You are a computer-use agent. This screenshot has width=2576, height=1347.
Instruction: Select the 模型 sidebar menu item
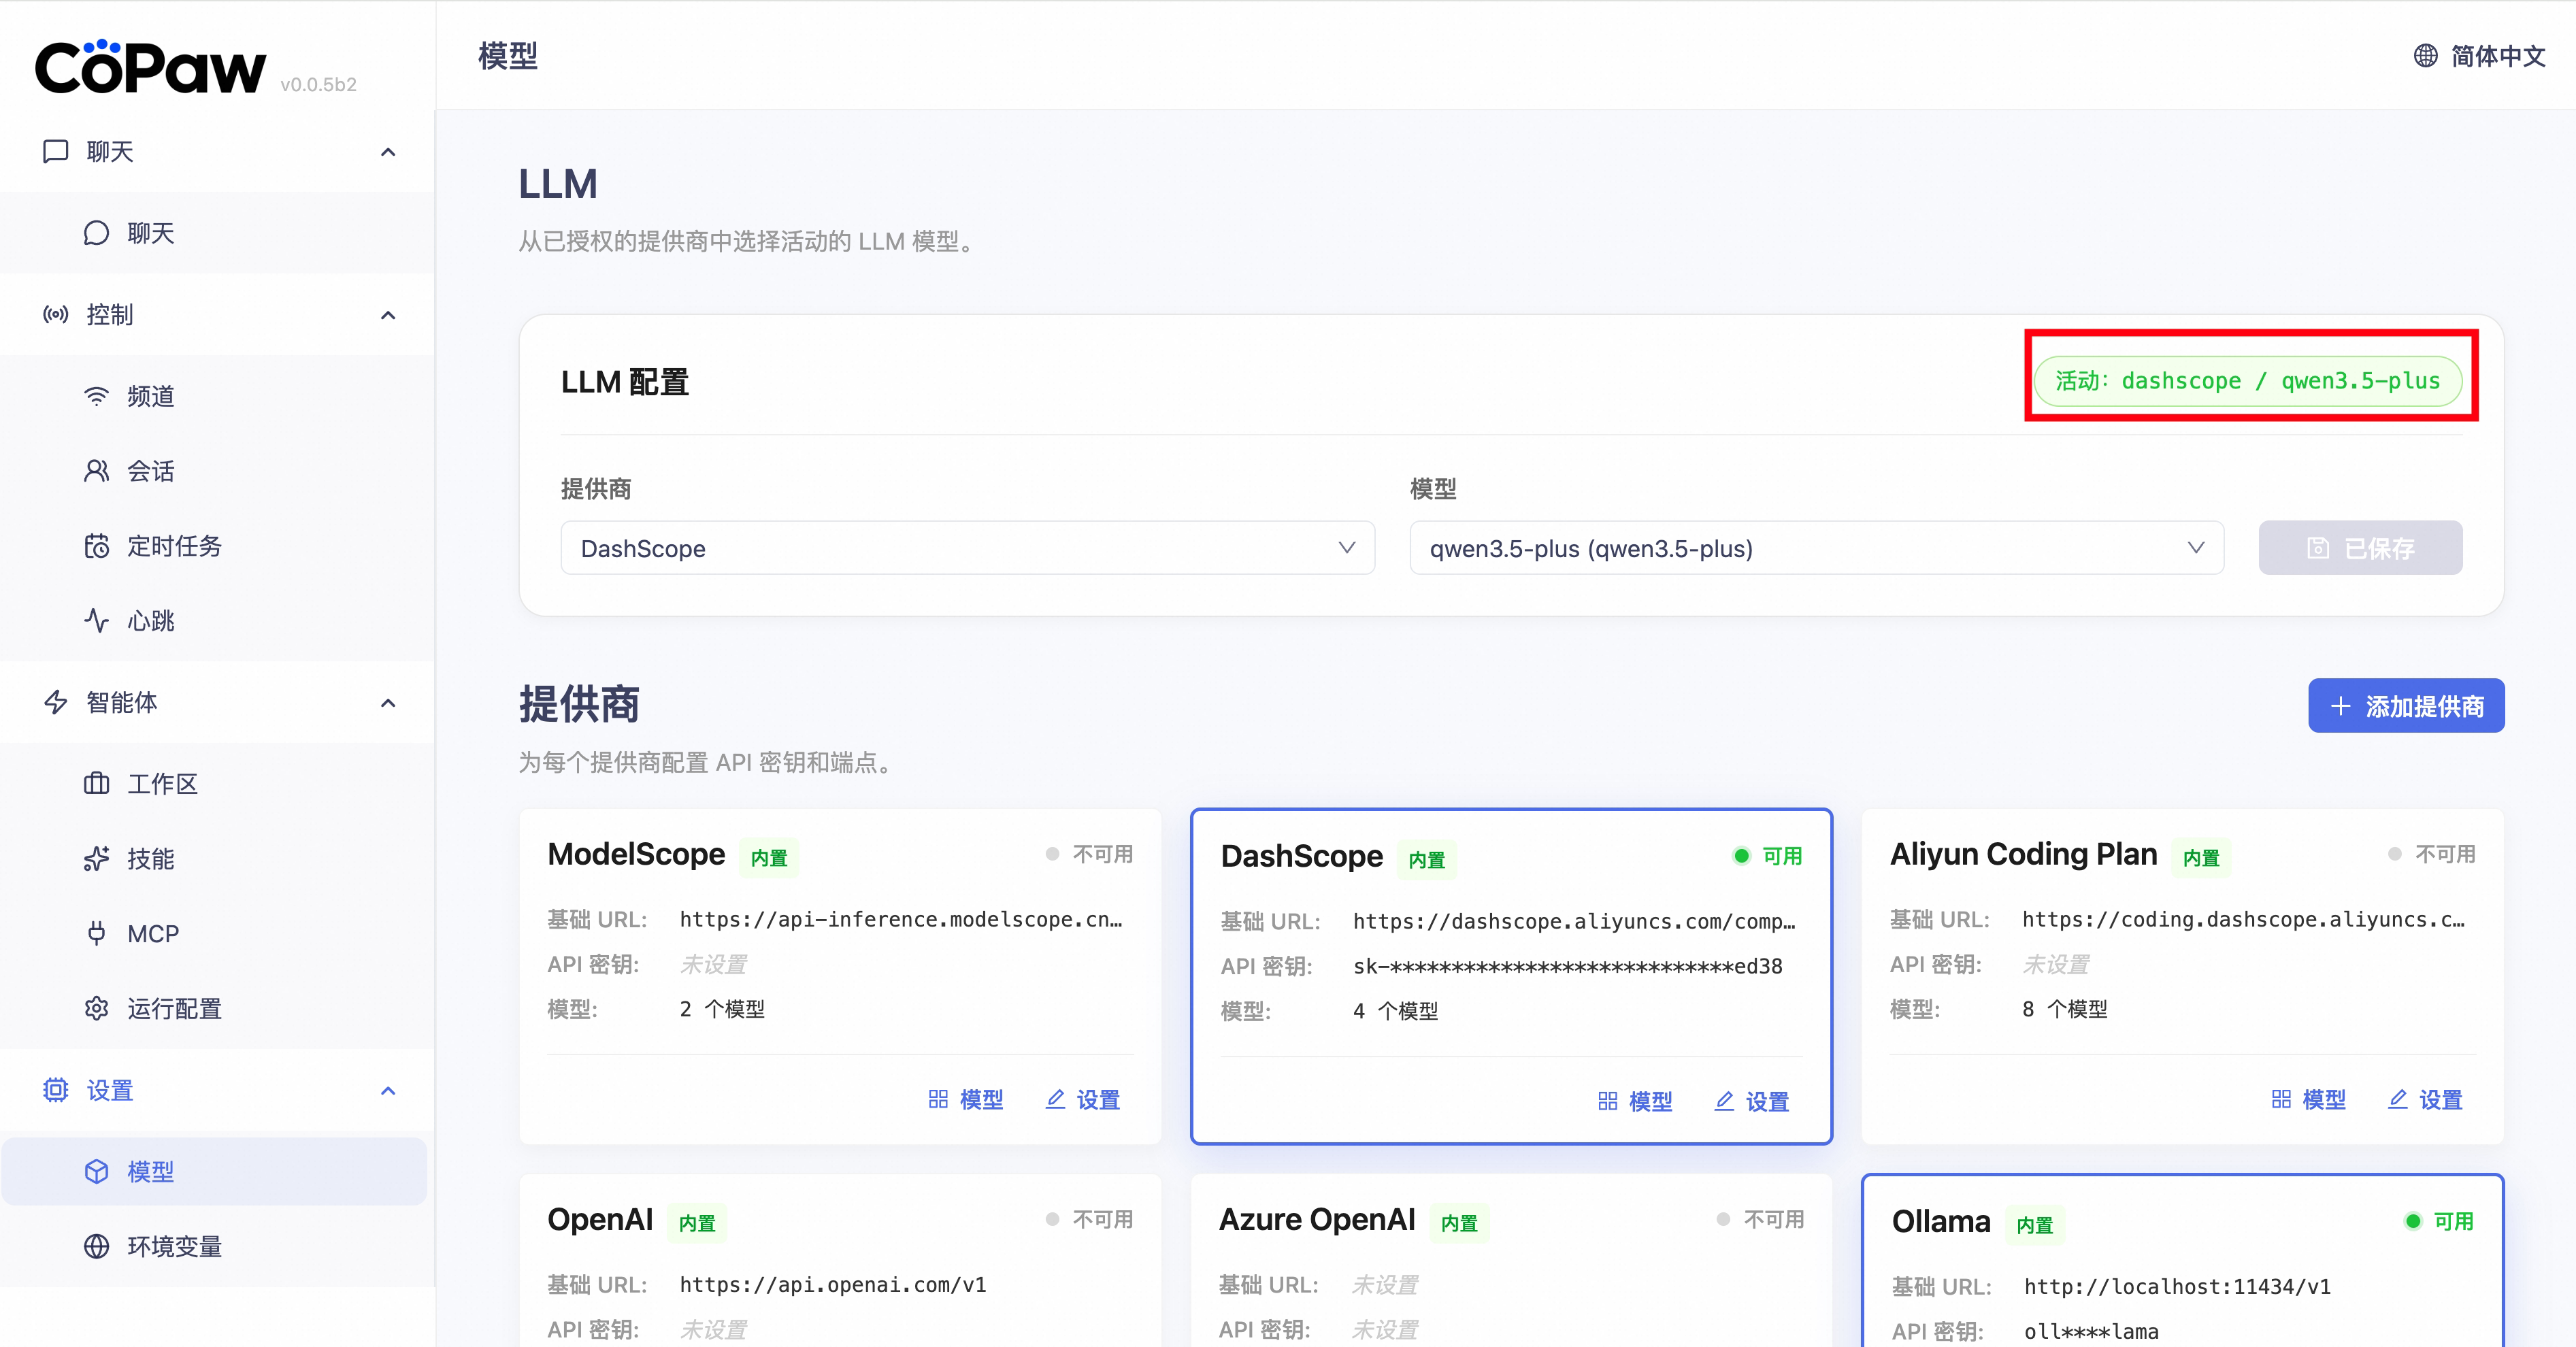point(150,1171)
